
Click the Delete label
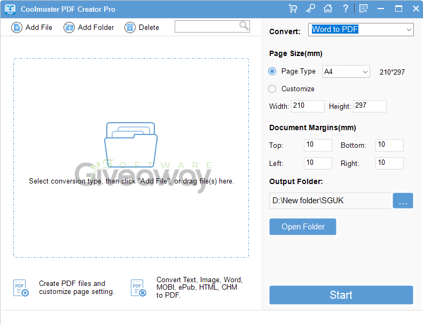point(149,28)
